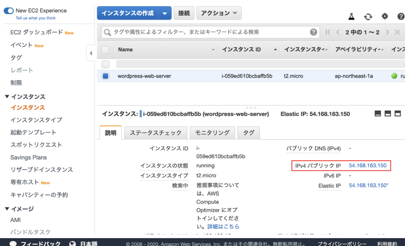This screenshot has width=405, height=246.
Task: Open the help question mark icon
Action: tap(401, 16)
